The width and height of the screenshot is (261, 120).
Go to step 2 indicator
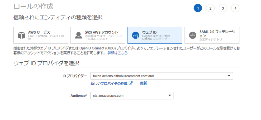(211, 8)
